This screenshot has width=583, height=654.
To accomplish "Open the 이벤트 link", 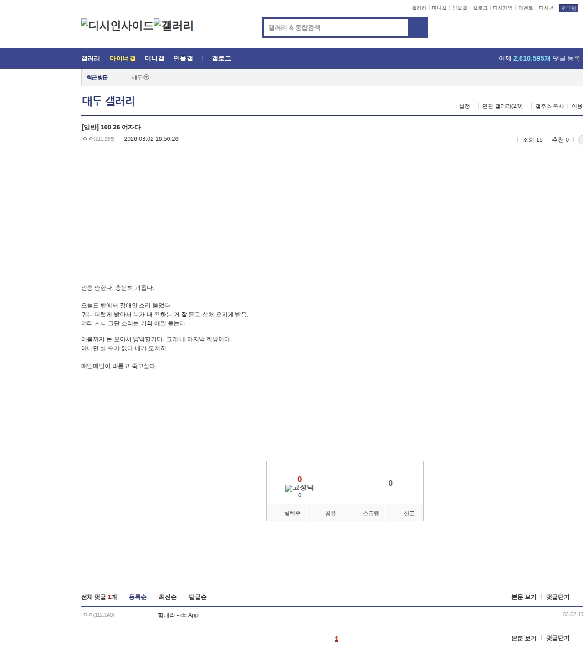I will 526,8.
